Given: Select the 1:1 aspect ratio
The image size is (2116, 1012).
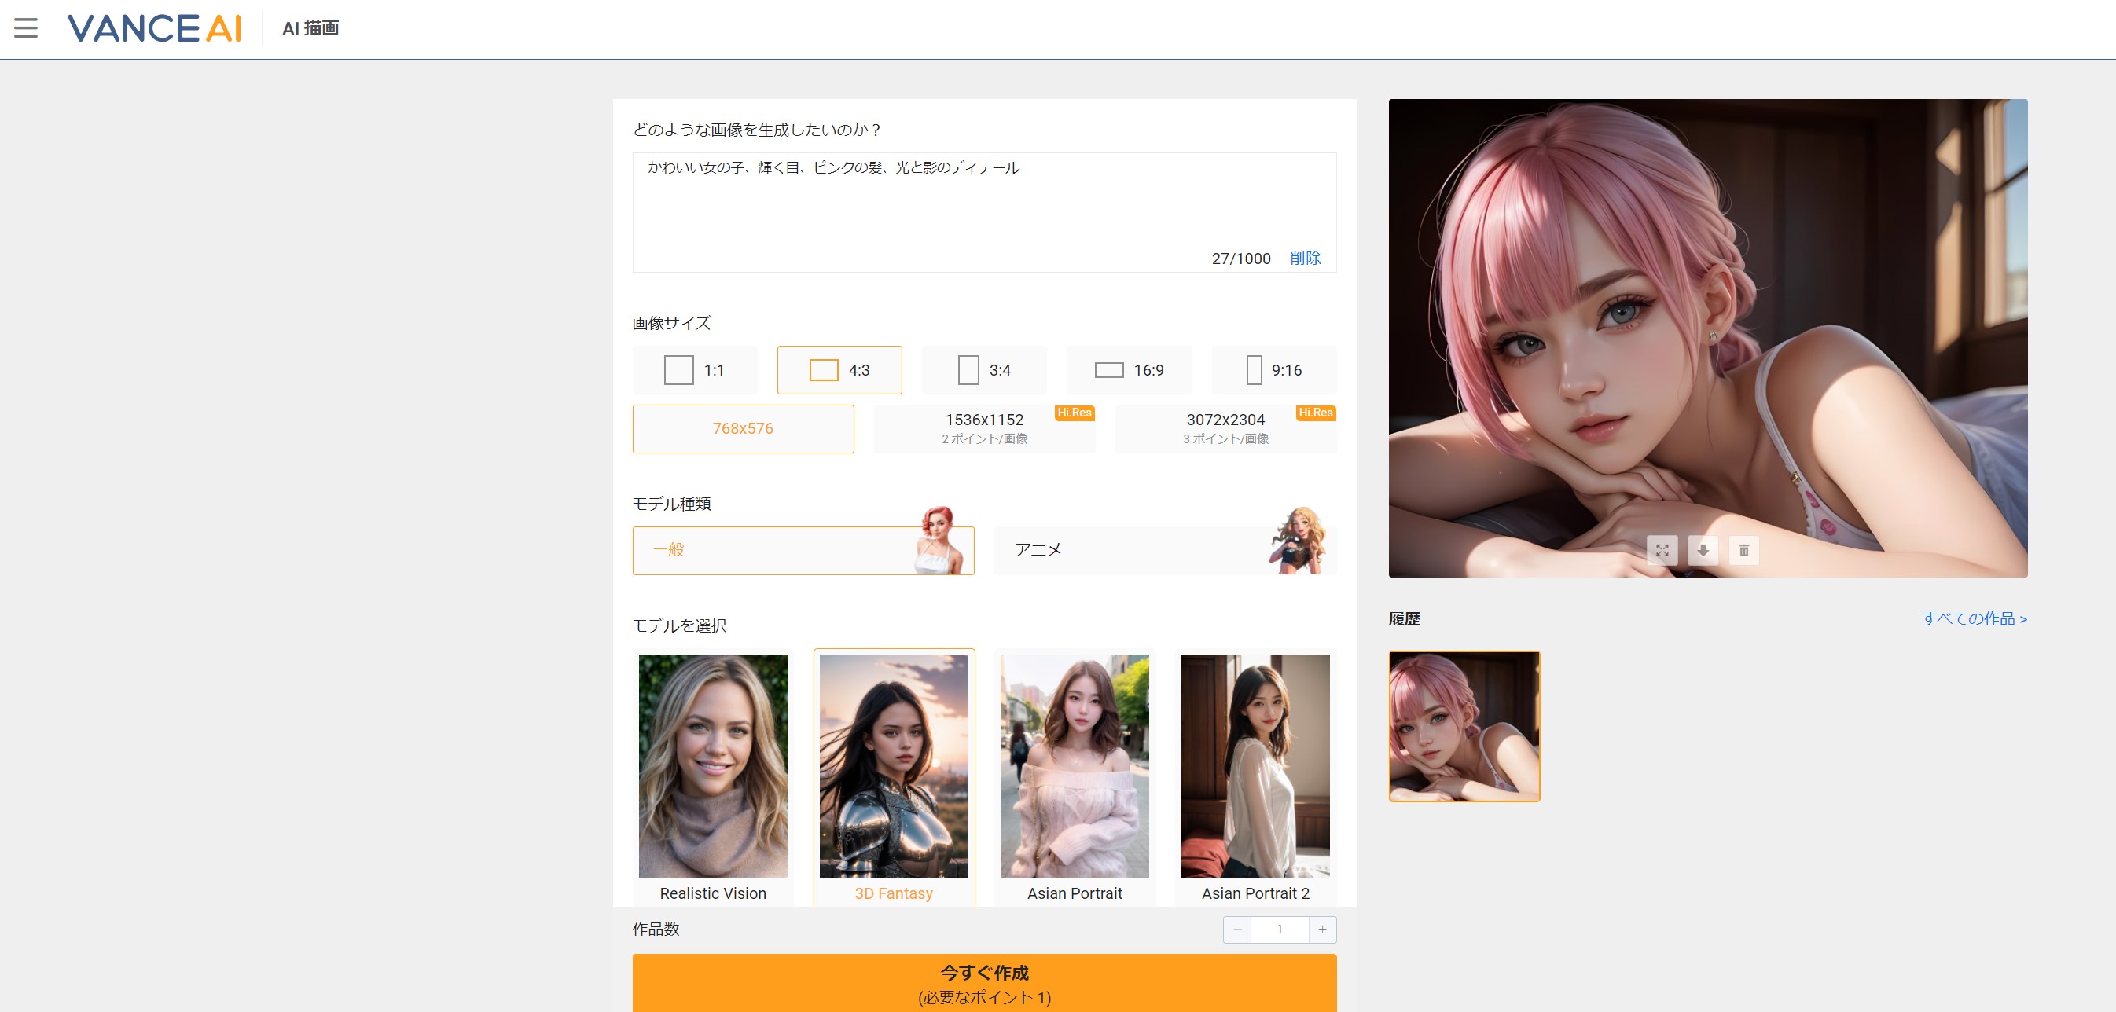Looking at the screenshot, I should (694, 369).
